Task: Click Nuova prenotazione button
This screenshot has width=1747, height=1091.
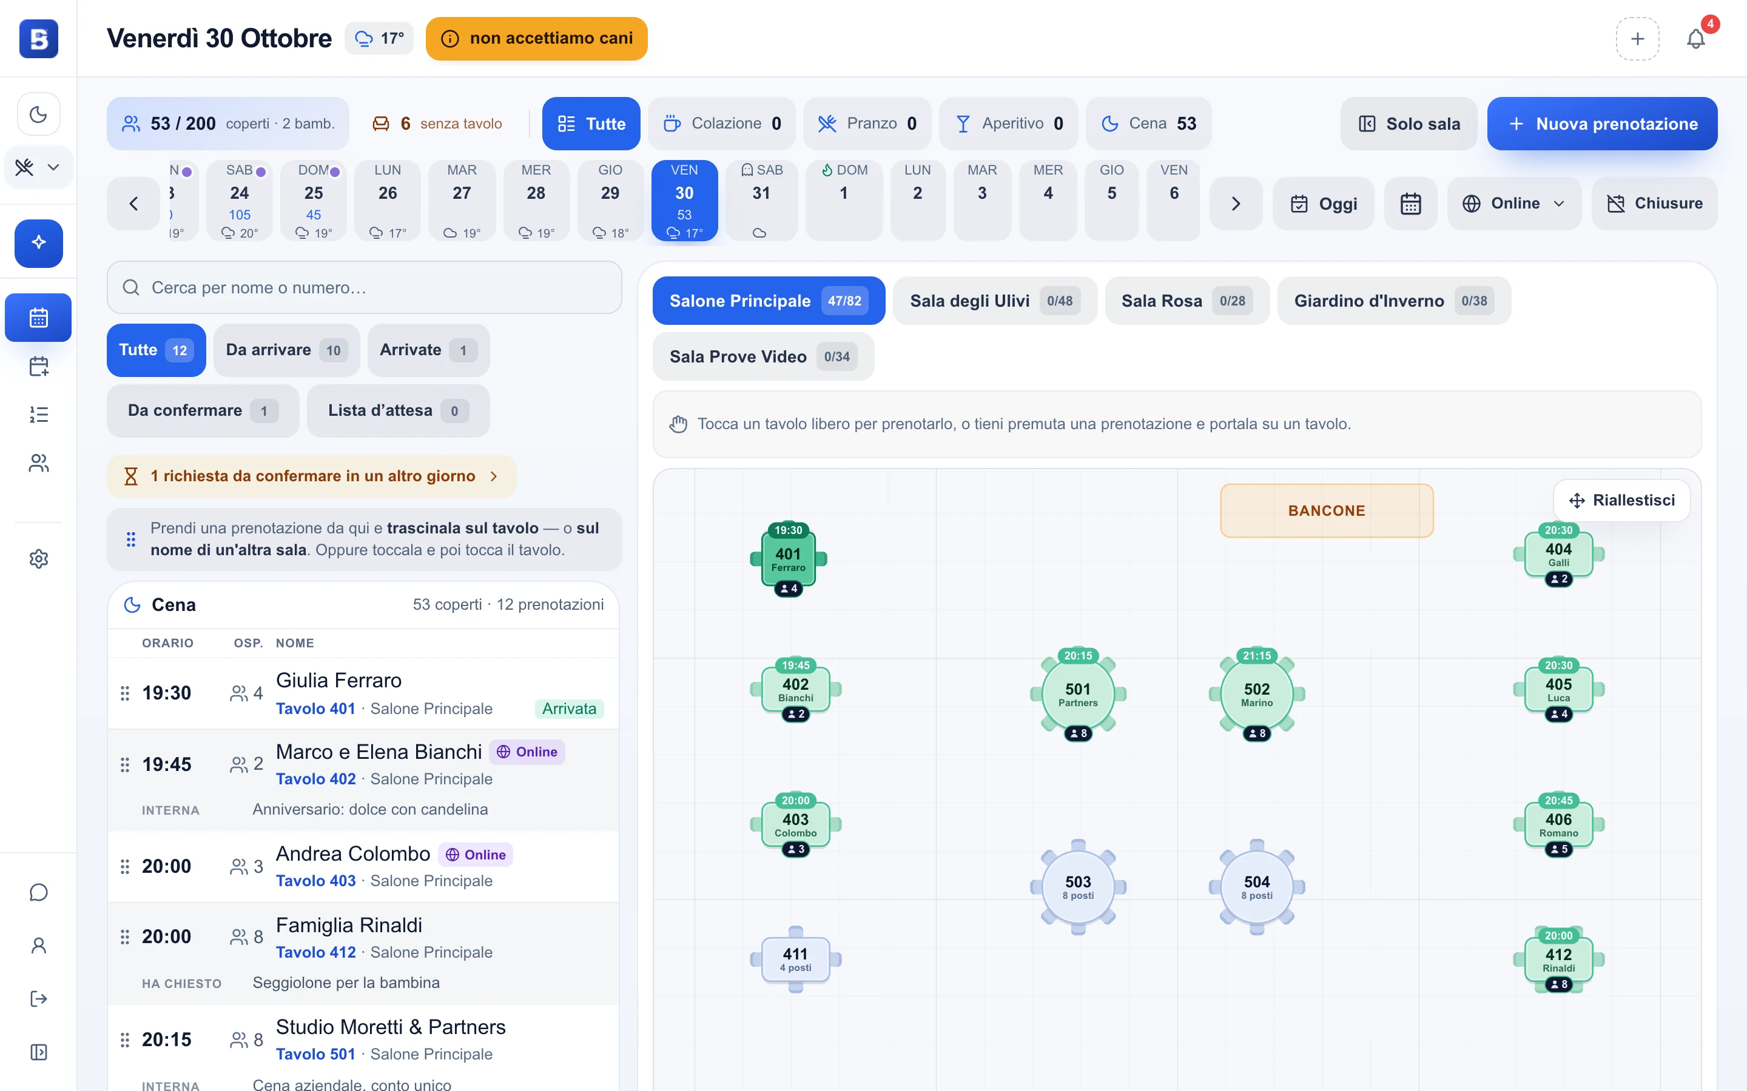Action: (x=1602, y=124)
